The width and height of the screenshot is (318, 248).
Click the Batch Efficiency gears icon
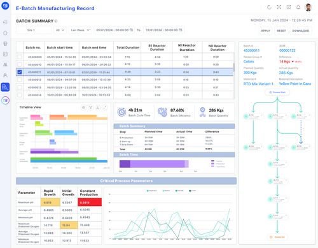[162, 112]
